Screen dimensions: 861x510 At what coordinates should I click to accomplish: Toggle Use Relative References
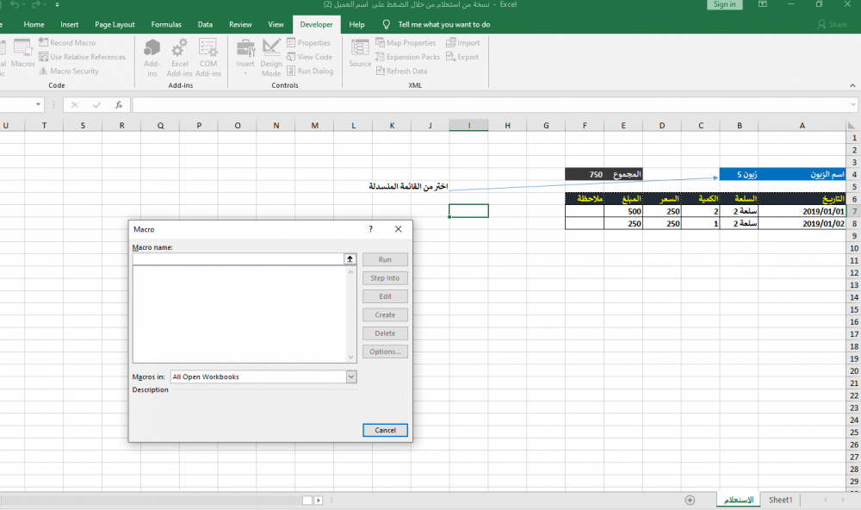coord(82,57)
